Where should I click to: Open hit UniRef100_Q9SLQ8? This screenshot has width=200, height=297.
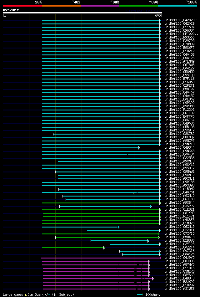(x=179, y=75)
